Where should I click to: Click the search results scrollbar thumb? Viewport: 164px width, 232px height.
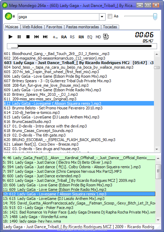click(158, 171)
